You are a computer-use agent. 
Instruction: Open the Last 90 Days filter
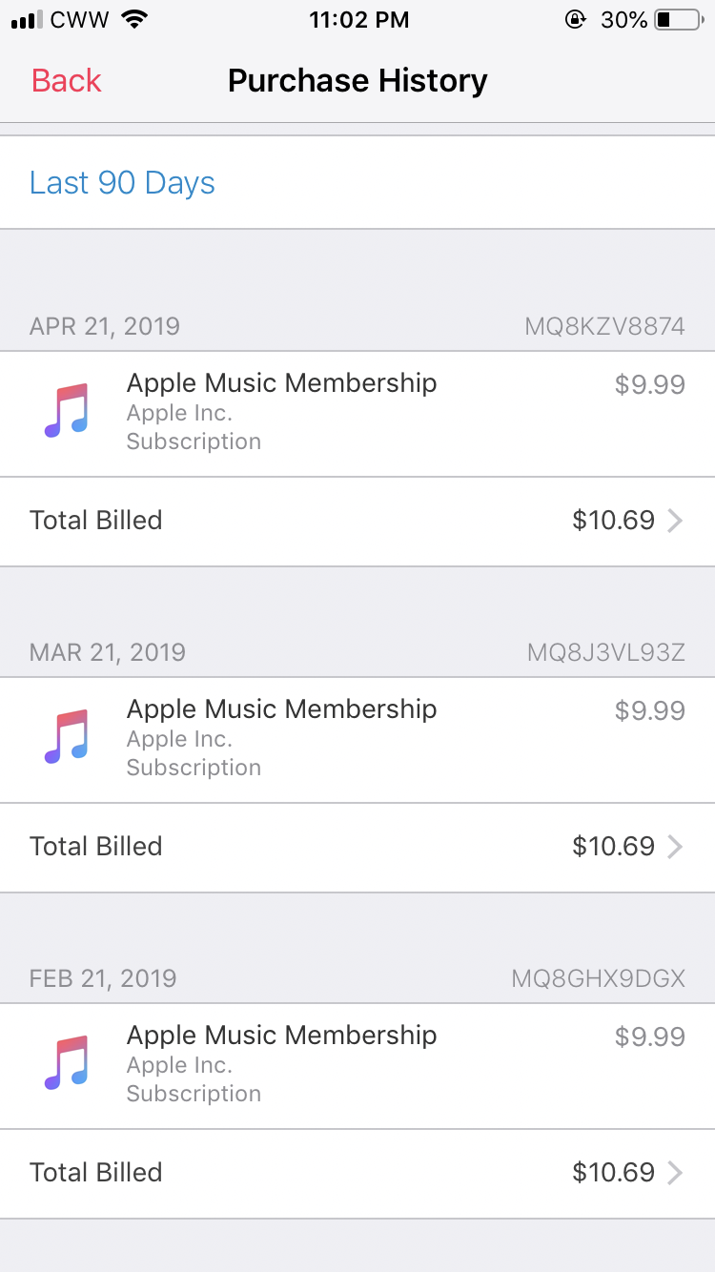coord(122,183)
